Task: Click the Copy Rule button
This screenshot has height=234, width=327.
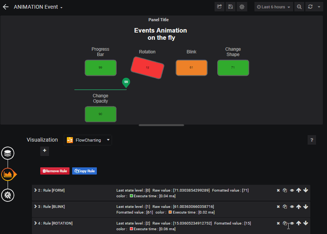Action: (x=84, y=171)
